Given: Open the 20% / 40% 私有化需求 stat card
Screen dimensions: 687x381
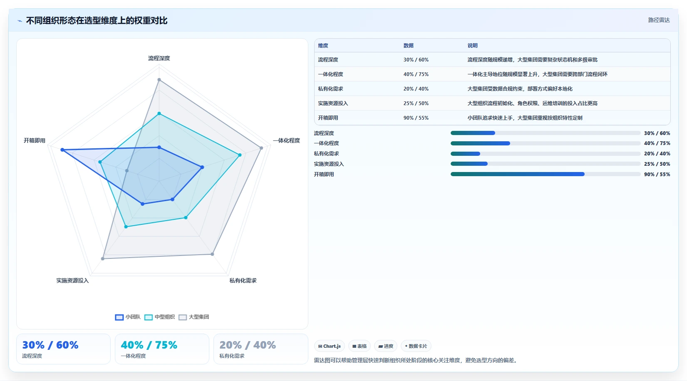Looking at the screenshot, I should tap(260, 349).
